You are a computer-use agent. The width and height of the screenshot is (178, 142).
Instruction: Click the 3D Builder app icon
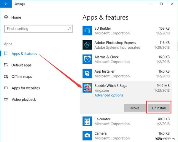click(x=87, y=31)
